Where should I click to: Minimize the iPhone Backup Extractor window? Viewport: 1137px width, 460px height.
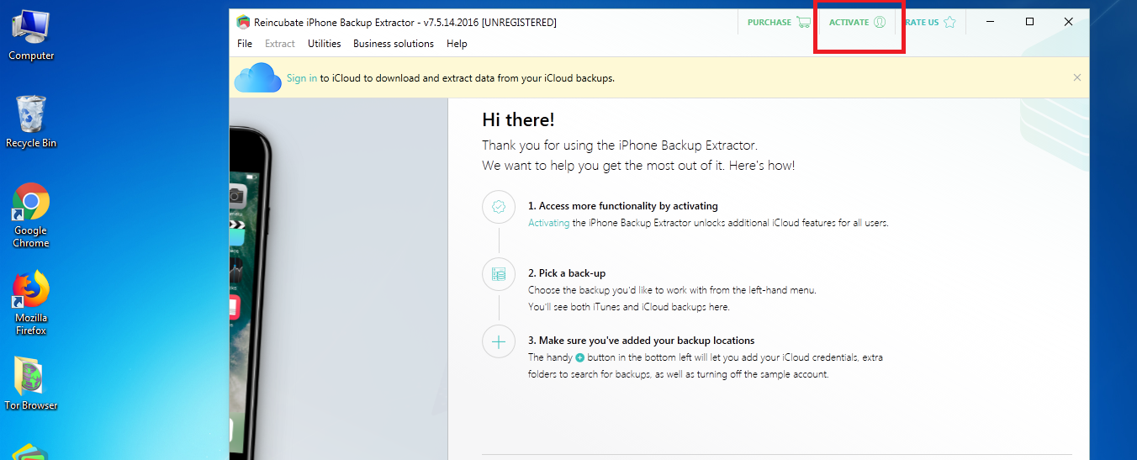click(x=991, y=23)
